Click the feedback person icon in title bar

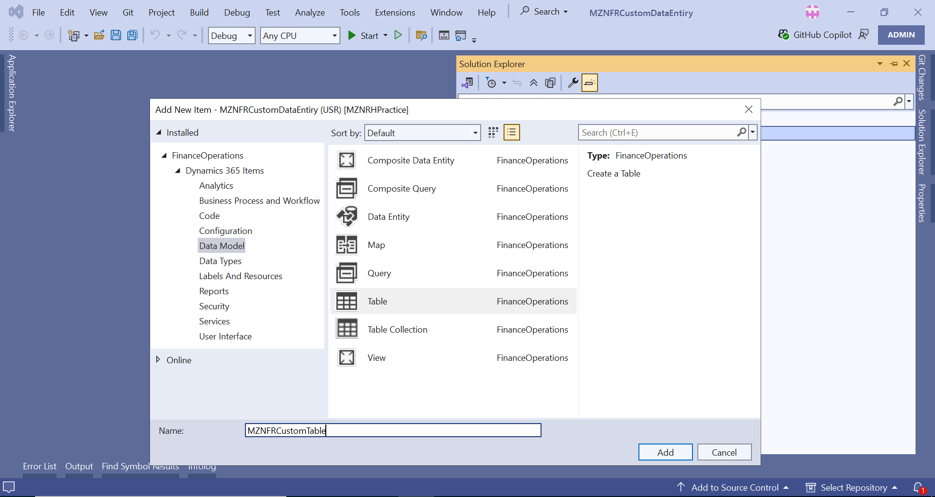[863, 35]
